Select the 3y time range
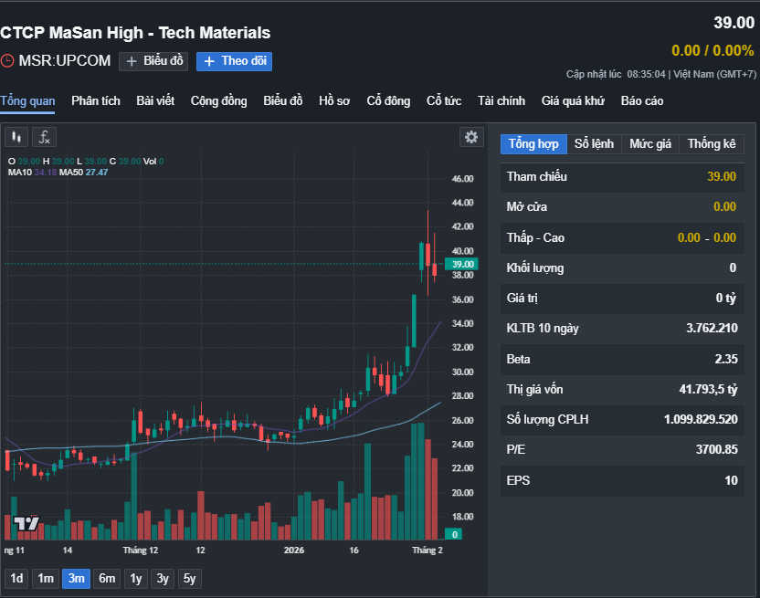The height and width of the screenshot is (598, 760). [x=163, y=579]
